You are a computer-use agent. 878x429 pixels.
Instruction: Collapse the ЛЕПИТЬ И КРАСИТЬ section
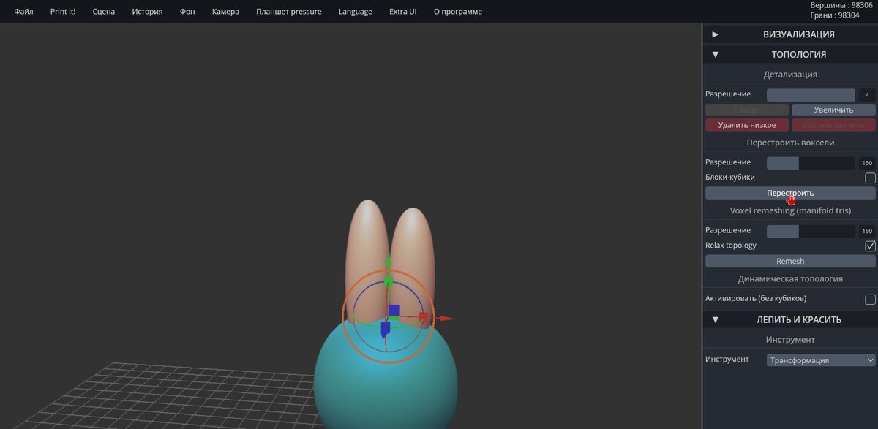pyautogui.click(x=790, y=319)
